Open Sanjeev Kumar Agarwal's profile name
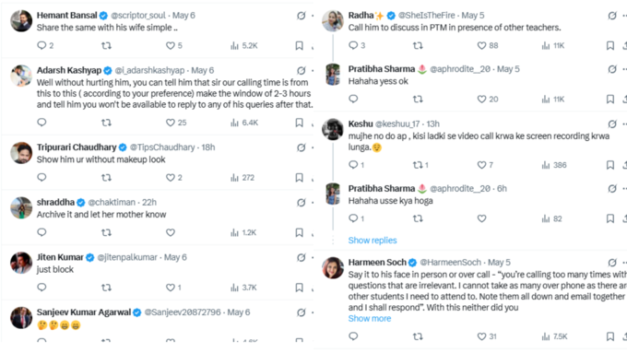Screen dimensions: 627x353 pyautogui.click(x=84, y=312)
